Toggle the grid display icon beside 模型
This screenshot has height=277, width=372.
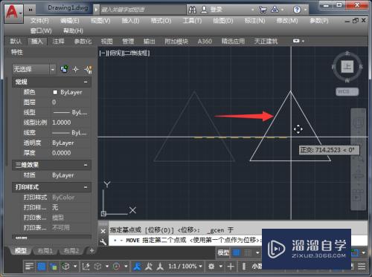click(237, 252)
